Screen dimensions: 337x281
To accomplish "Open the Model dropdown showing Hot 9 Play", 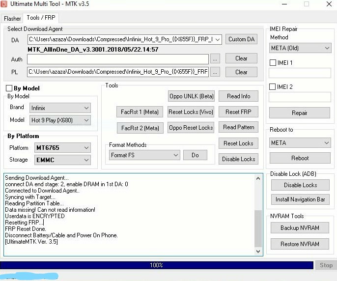I will point(60,120).
